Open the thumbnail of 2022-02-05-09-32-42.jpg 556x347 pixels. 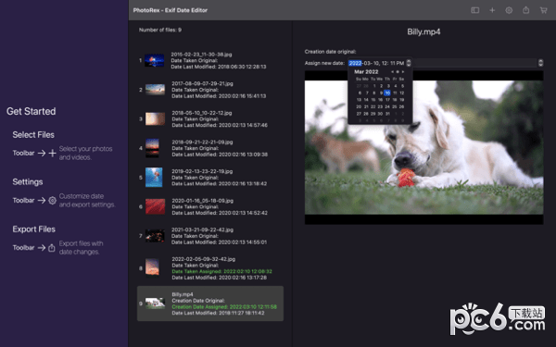[x=152, y=267]
